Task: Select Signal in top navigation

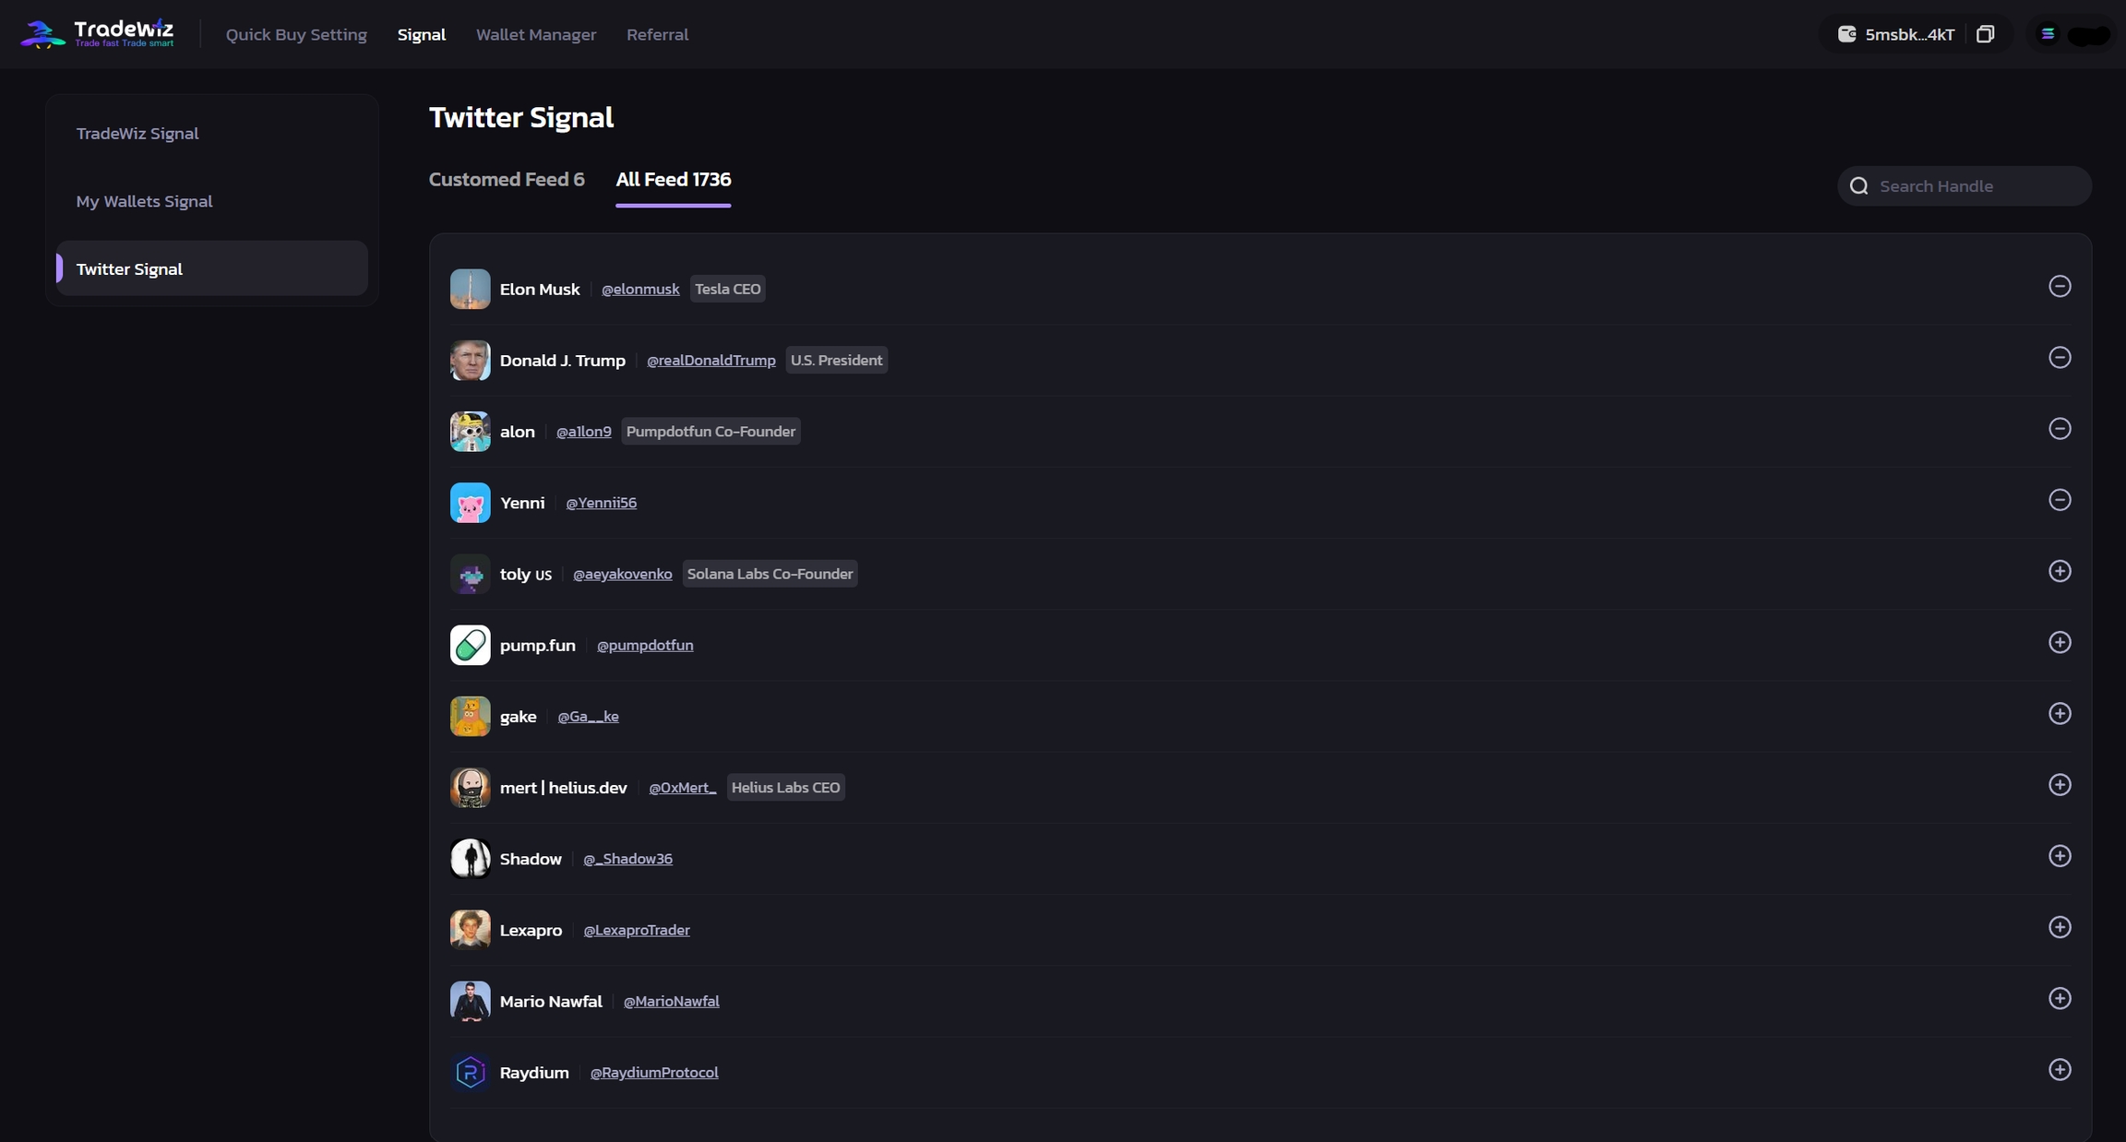Action: pos(422,34)
